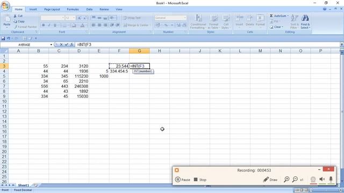Toggle microphone in recorder

point(331,180)
